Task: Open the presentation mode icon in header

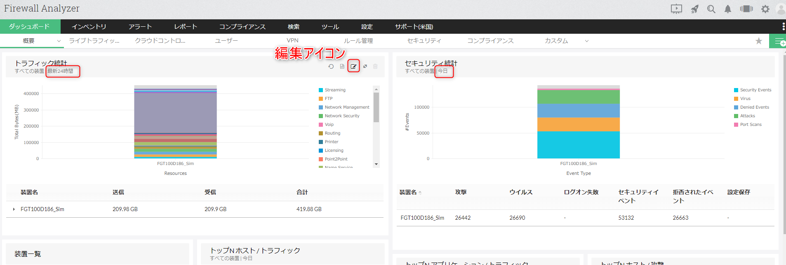Action: 676,9
